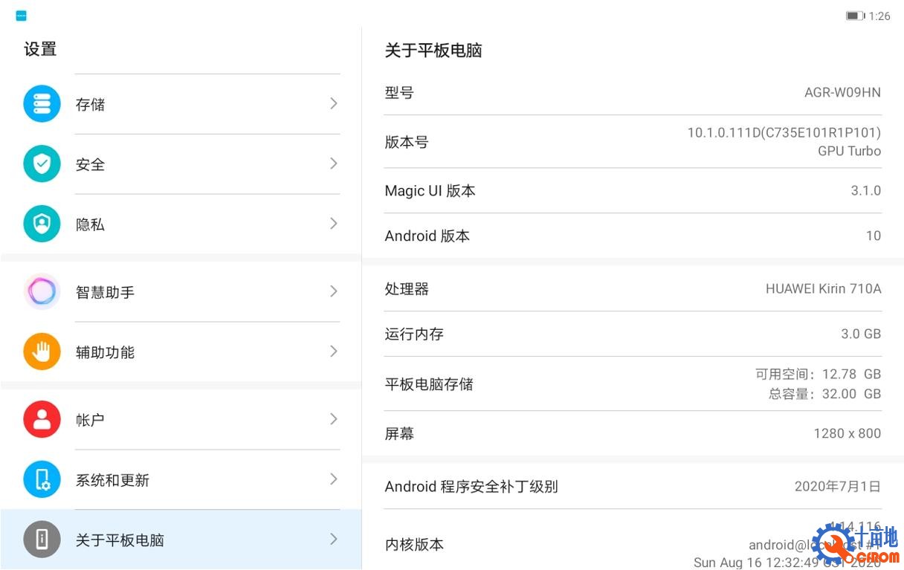Select the 安全 security shield icon
Image resolution: width=904 pixels, height=570 pixels.
click(42, 164)
